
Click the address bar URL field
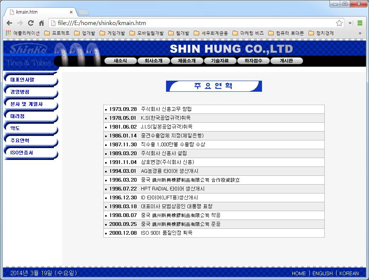coord(192,23)
